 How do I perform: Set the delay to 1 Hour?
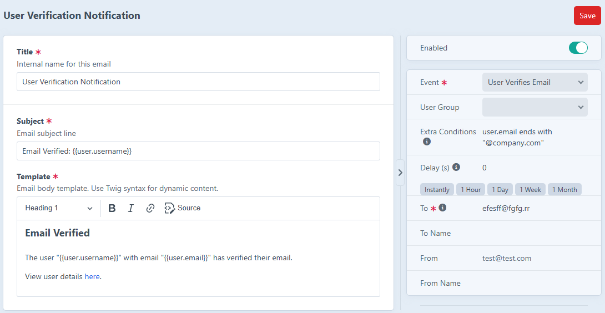[471, 190]
